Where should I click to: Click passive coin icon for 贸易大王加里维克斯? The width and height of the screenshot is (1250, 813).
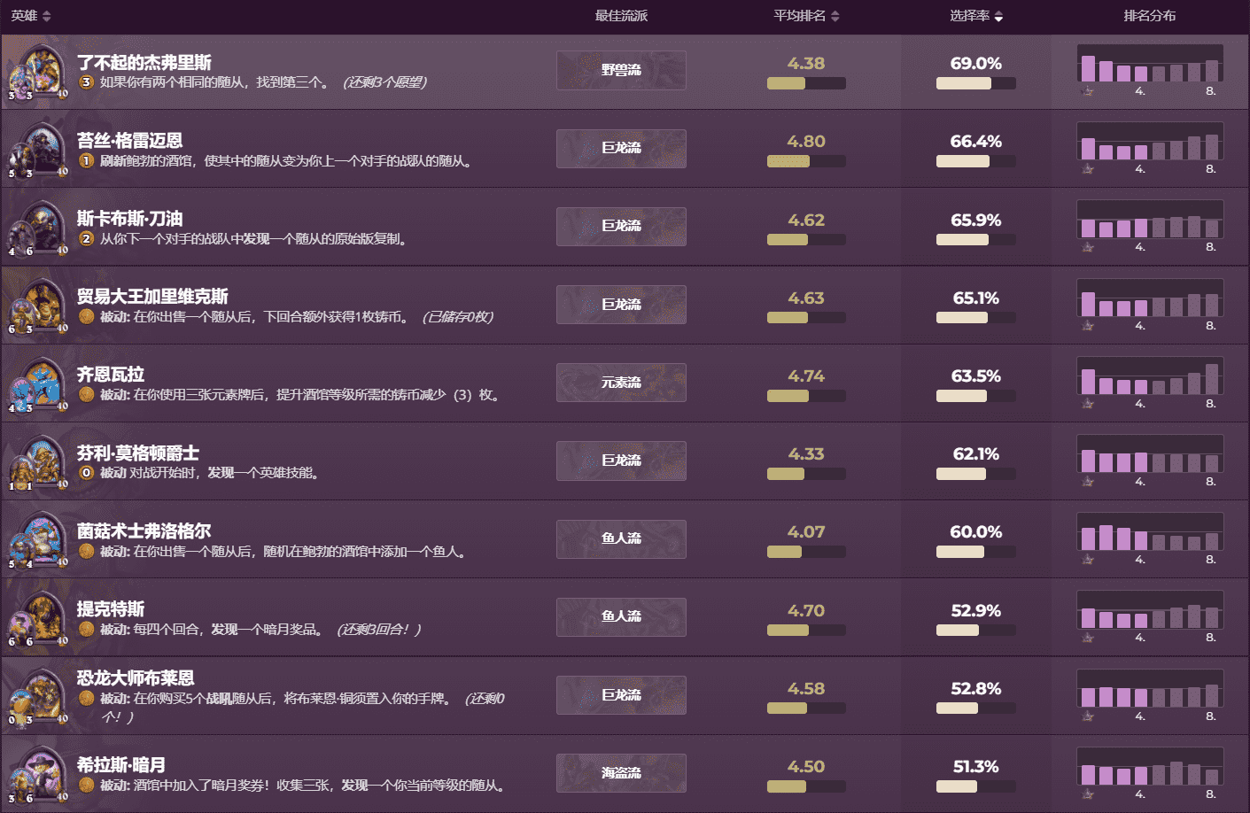pos(86,317)
